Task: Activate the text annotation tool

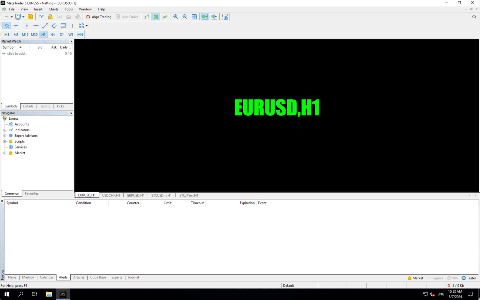Action: (72, 26)
